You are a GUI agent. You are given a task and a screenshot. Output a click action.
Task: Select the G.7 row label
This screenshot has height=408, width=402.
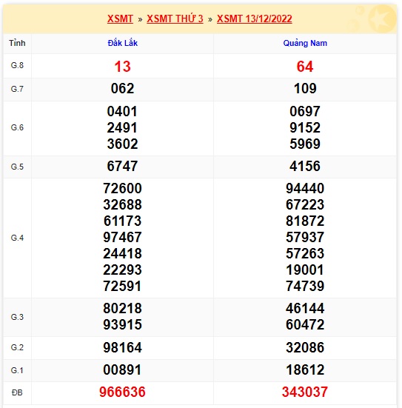click(x=17, y=89)
